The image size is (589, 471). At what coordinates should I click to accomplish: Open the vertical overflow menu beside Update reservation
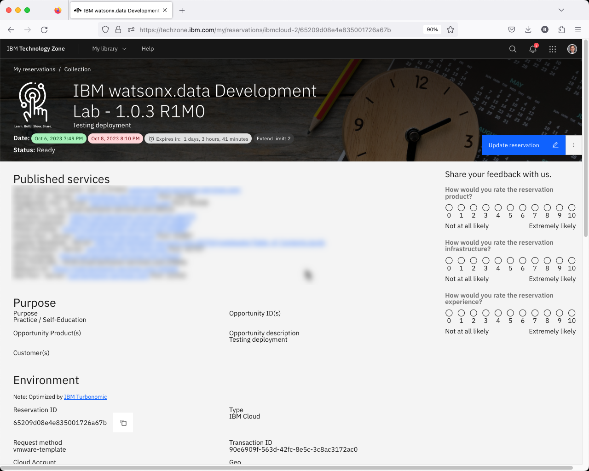click(574, 145)
